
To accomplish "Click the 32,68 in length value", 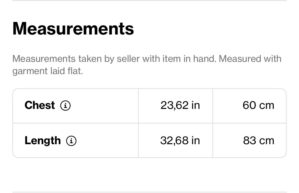I will pos(180,141).
